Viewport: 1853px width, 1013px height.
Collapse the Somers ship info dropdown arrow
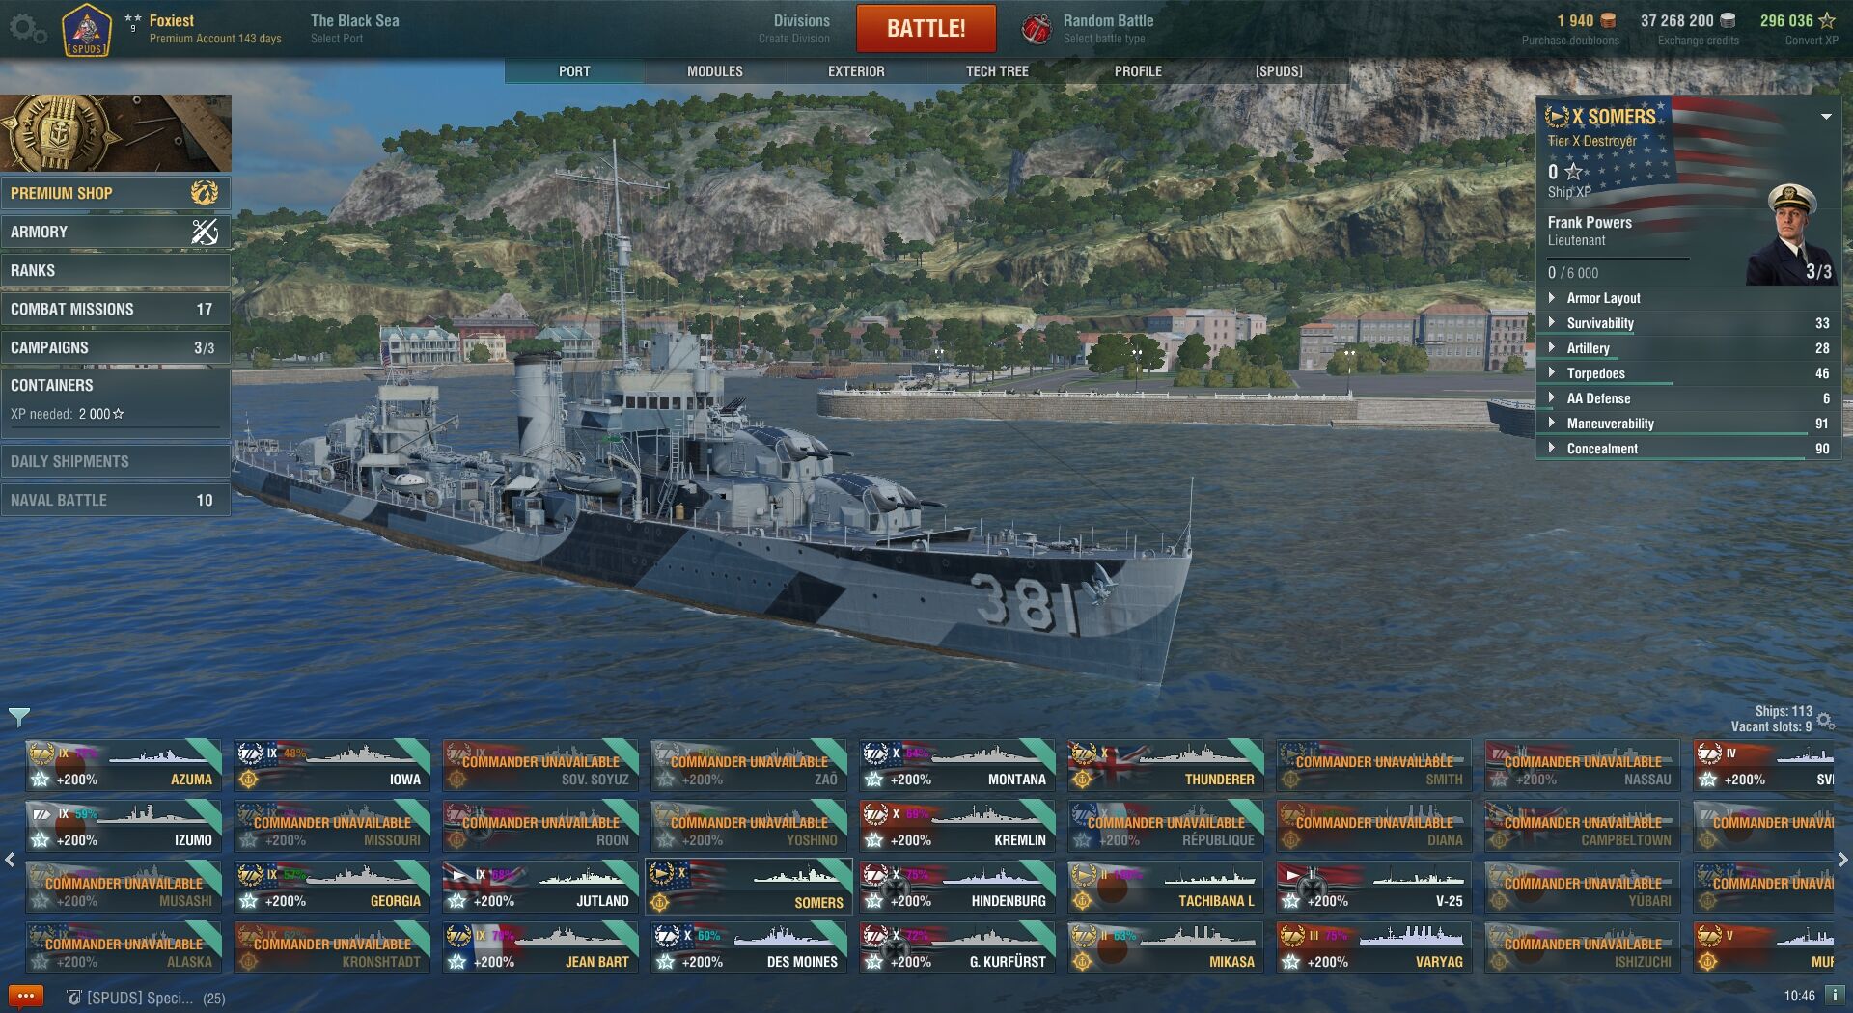click(x=1826, y=117)
